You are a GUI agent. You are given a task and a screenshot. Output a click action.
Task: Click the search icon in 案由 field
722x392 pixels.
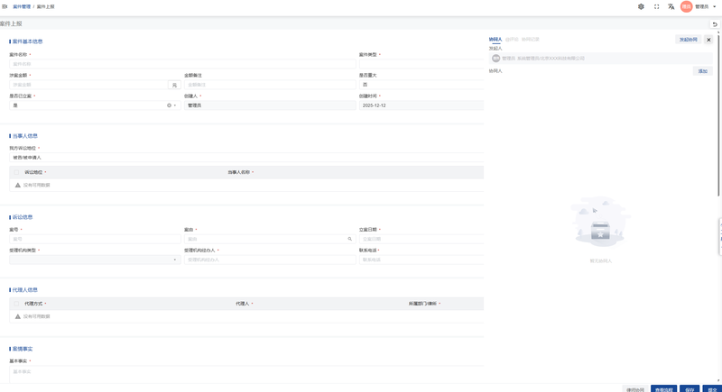coord(349,239)
